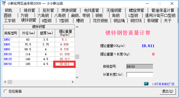Click the 规格型号 column header

point(11,33)
